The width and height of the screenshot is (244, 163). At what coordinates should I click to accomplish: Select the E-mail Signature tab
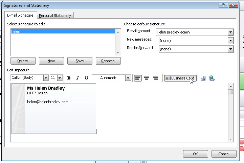pos(20,15)
